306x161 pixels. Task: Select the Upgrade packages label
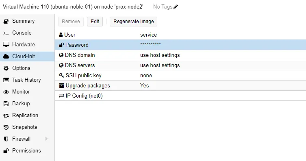(88, 86)
